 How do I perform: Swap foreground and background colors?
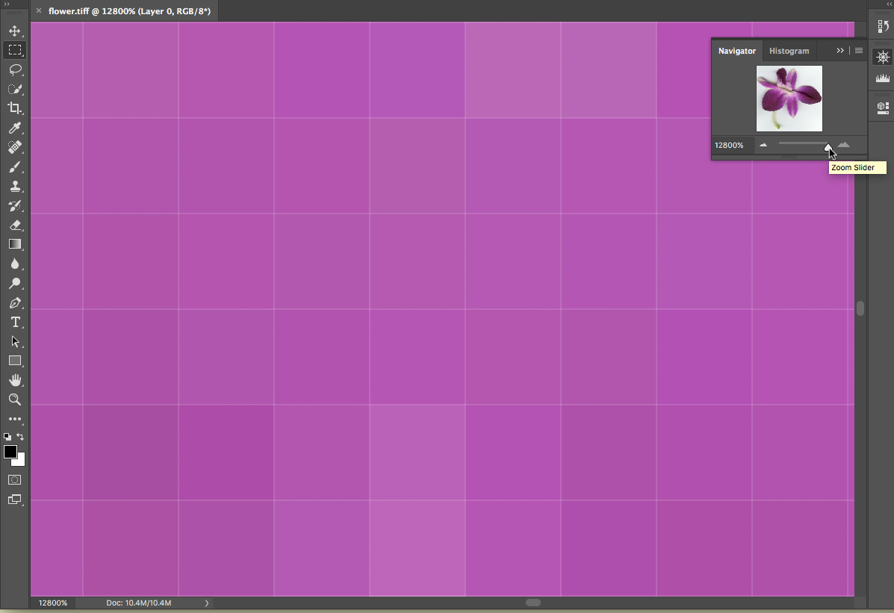(21, 437)
